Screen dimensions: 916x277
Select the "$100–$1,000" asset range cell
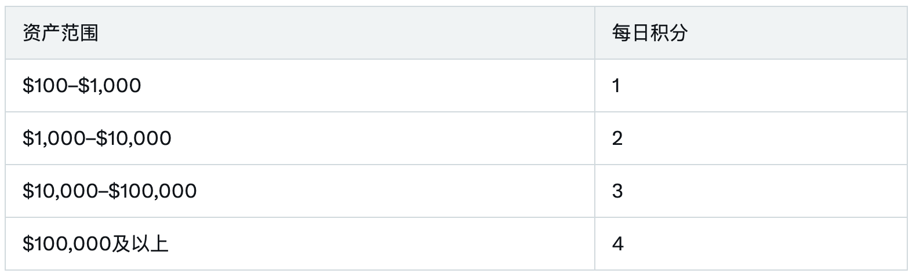pos(82,86)
